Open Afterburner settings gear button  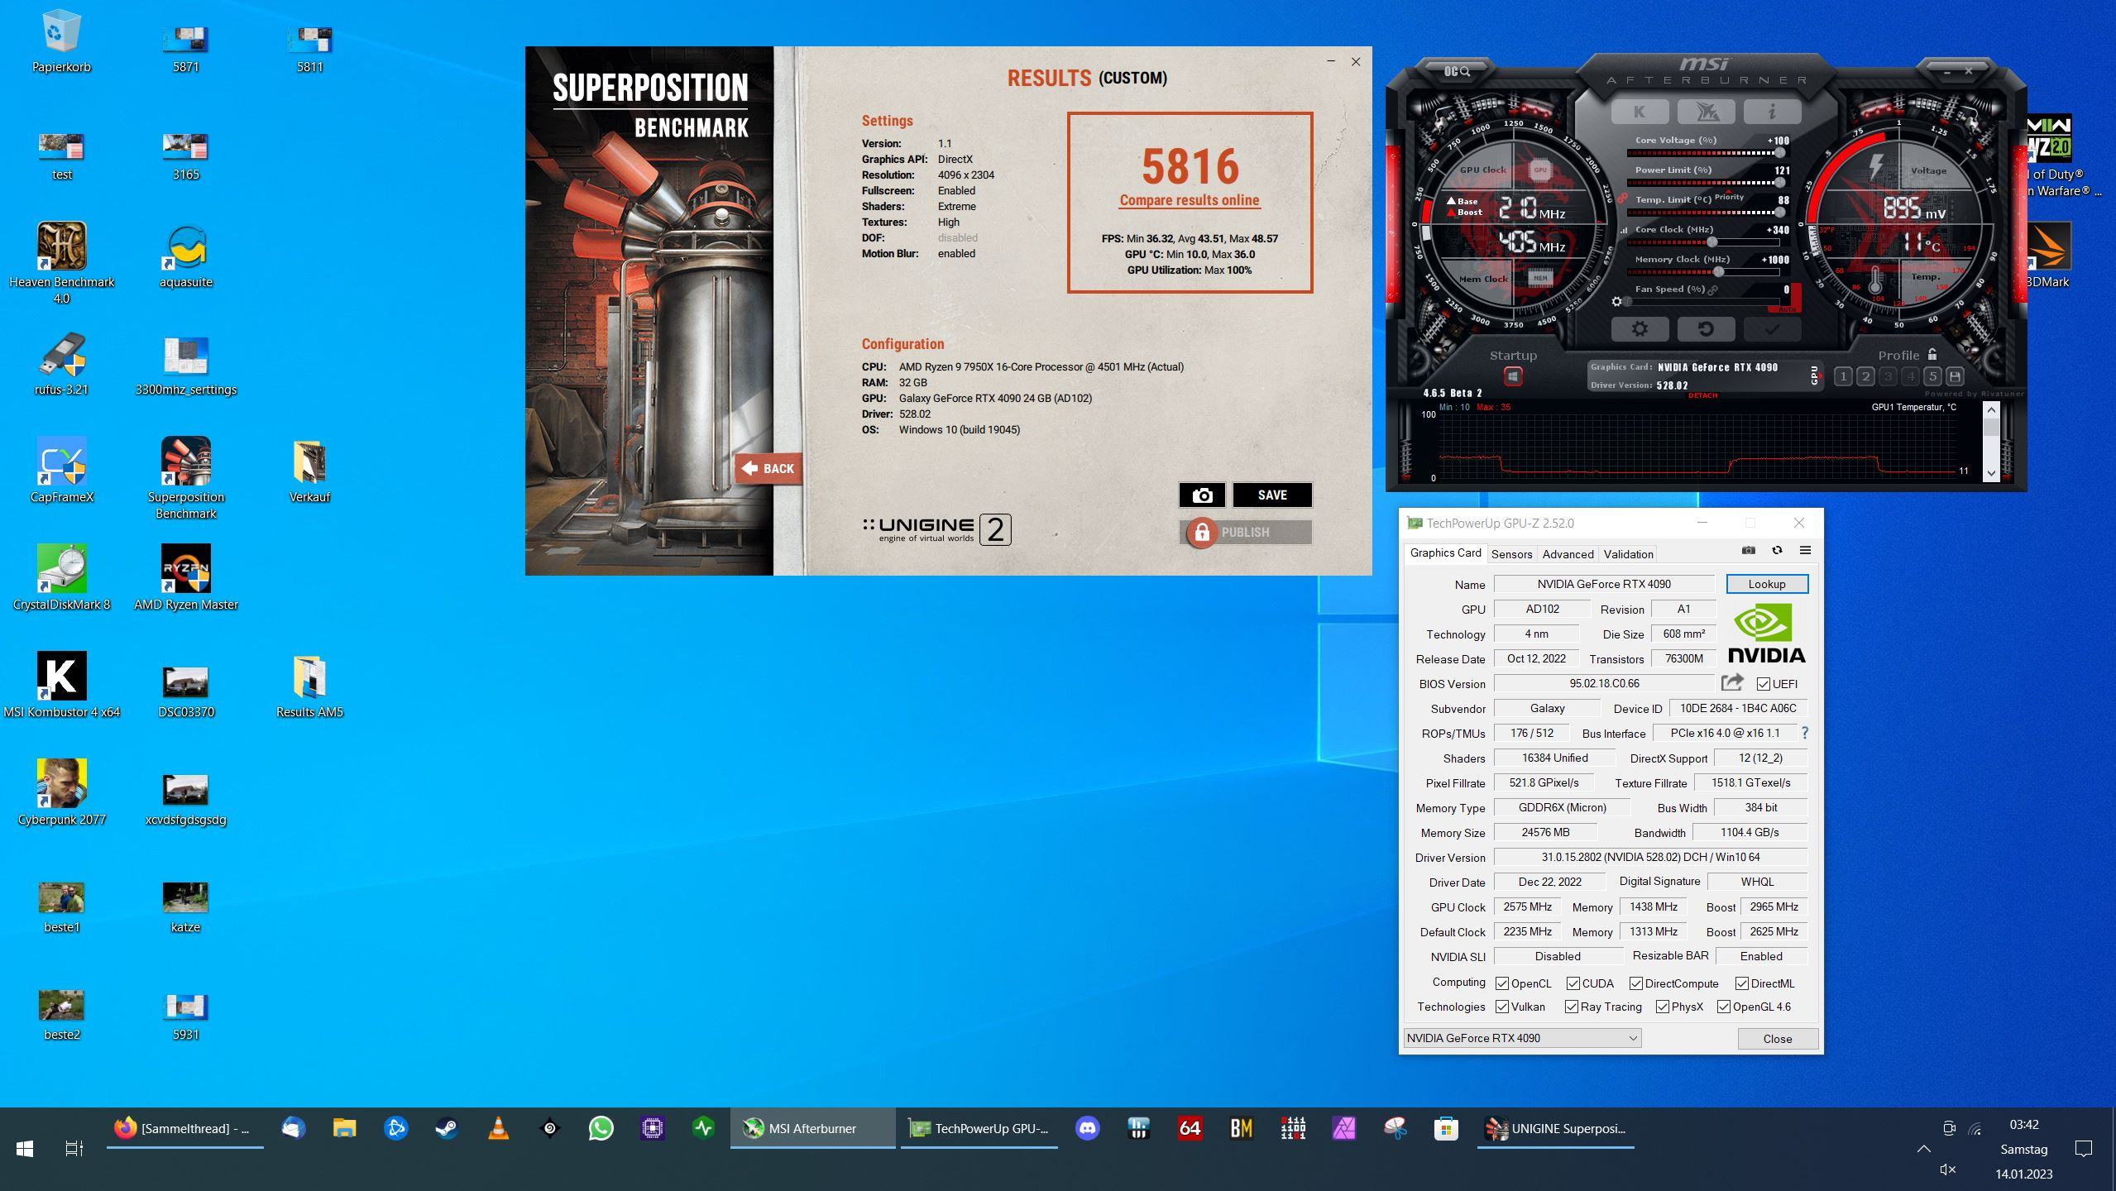pyautogui.click(x=1640, y=329)
